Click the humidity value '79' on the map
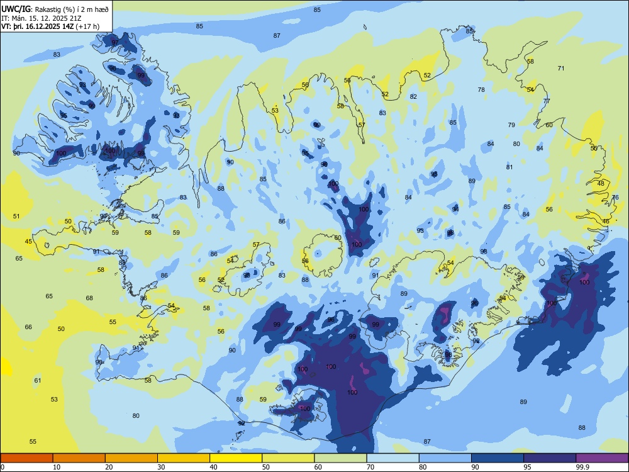 point(511,125)
